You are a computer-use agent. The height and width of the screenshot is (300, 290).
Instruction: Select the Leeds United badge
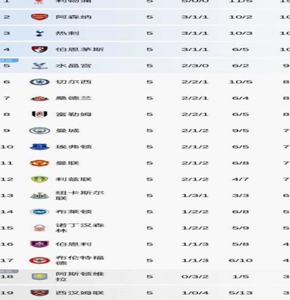tap(40, 179)
